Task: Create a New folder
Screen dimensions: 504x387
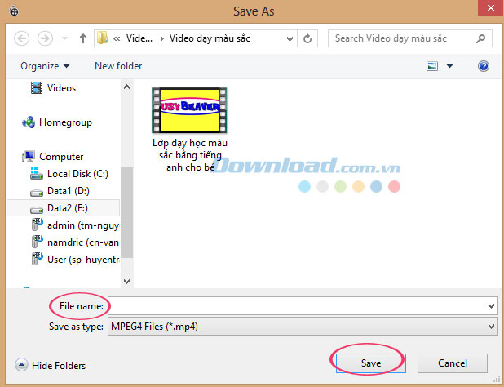Action: coord(118,66)
